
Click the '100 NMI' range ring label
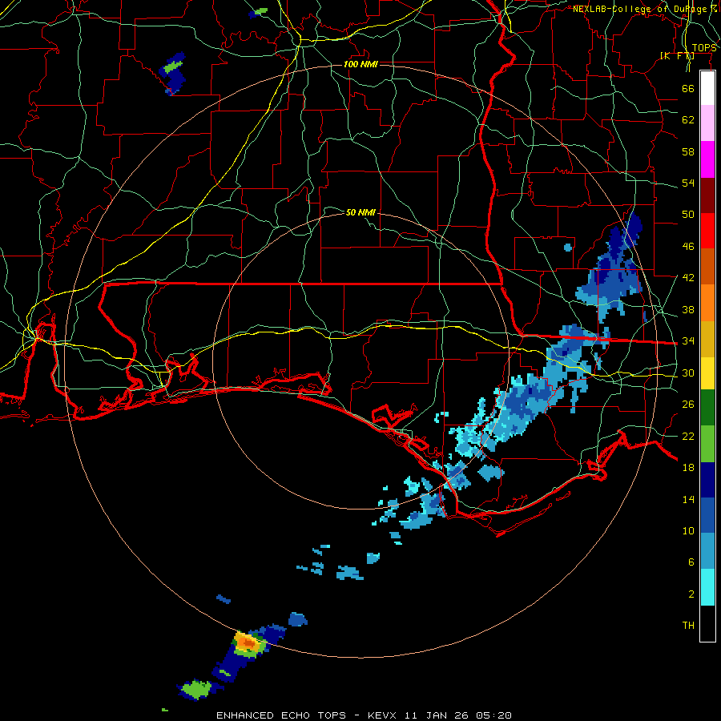[x=360, y=64]
